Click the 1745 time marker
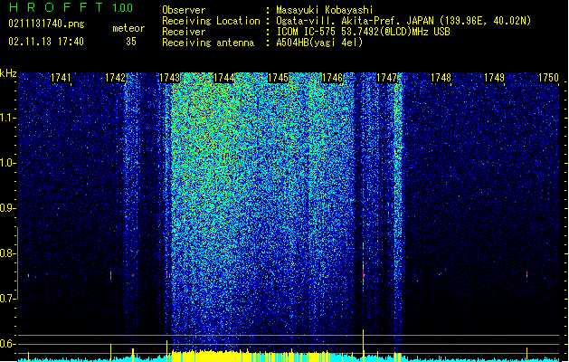 click(x=278, y=78)
